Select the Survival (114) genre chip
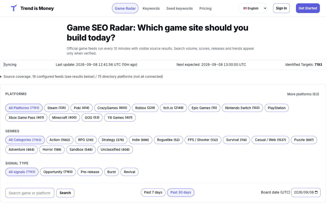 point(237,140)
